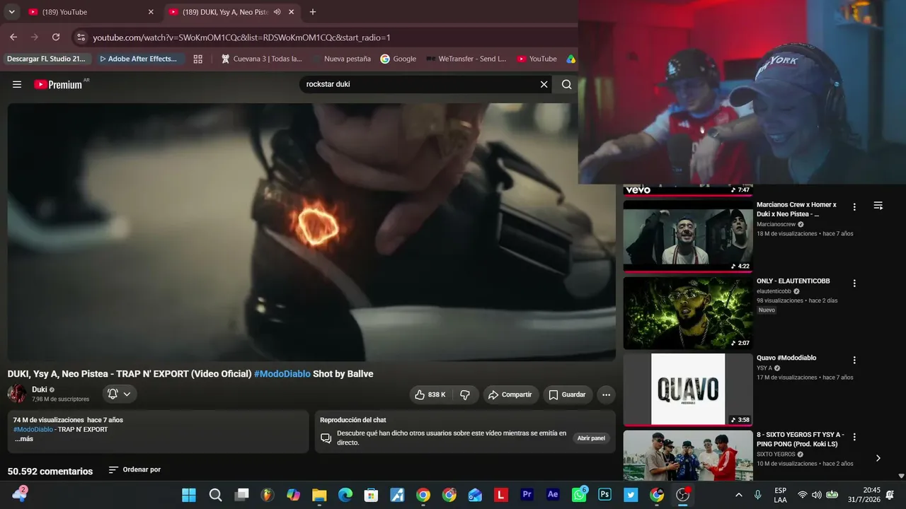
Task: Open the ONLY - ELAUTENTICOBB thumbnail
Action: [x=688, y=312]
